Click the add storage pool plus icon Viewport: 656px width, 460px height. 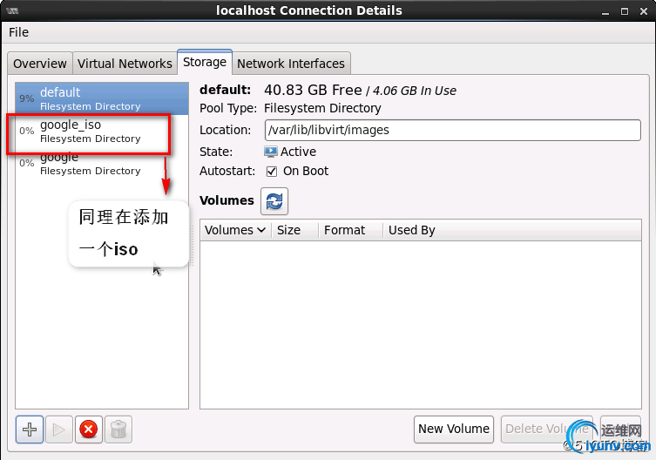30,429
